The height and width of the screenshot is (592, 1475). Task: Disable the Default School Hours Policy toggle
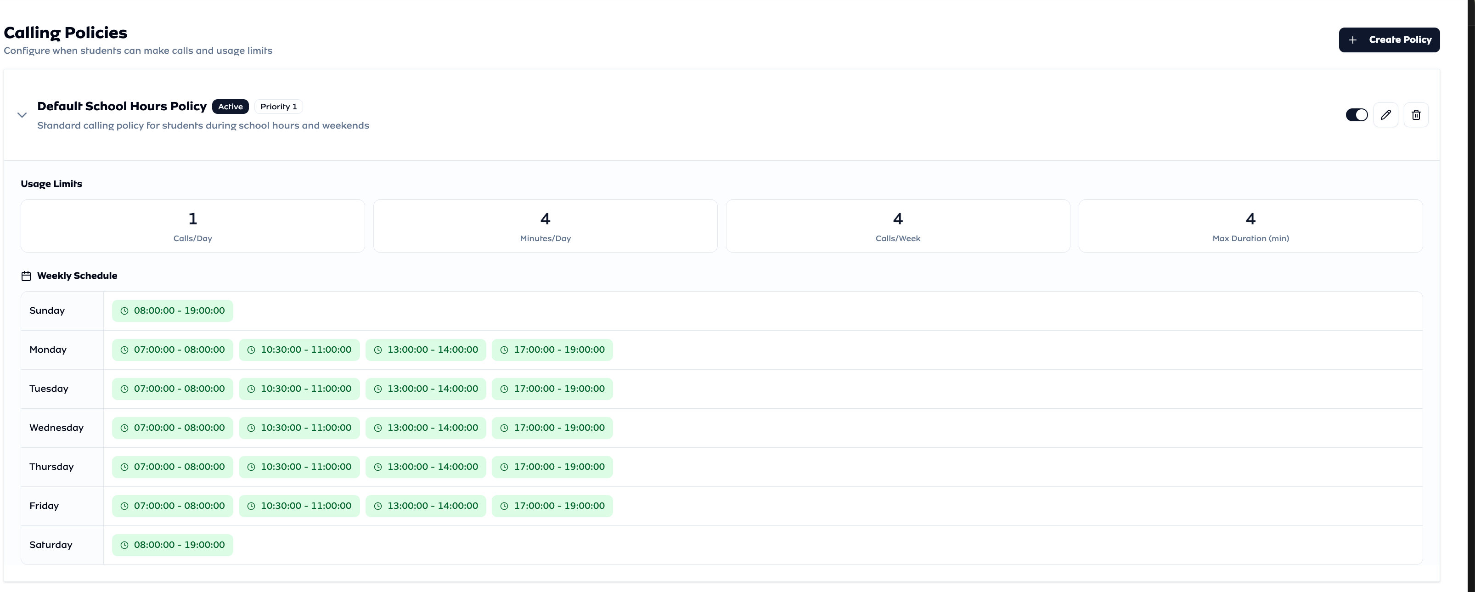(1357, 115)
